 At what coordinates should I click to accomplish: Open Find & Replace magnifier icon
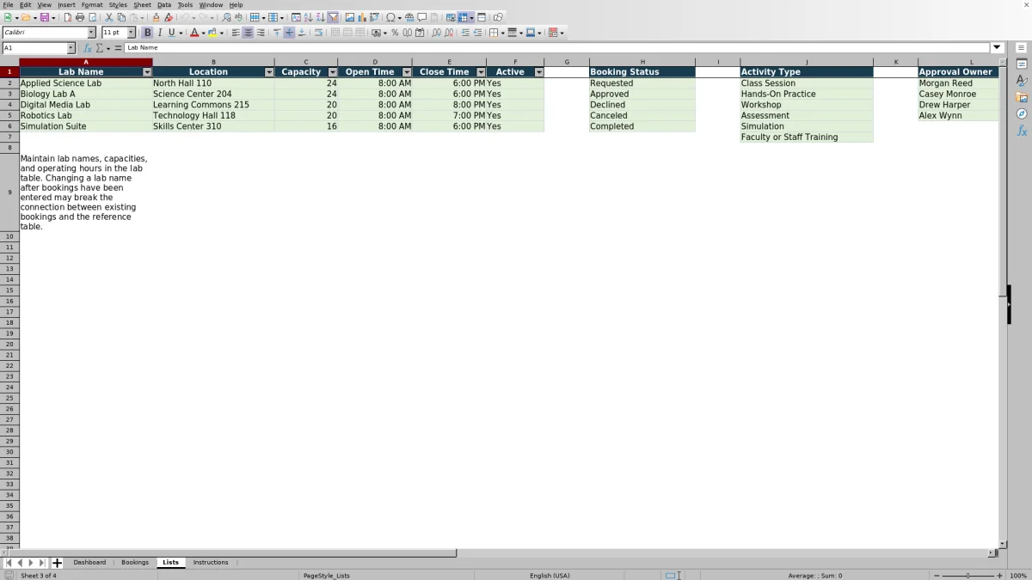click(226, 17)
